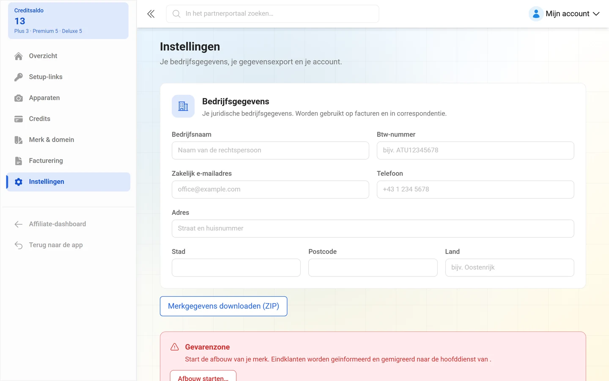
Task: Expand the Mijn account dropdown chevron
Action: pyautogui.click(x=596, y=14)
